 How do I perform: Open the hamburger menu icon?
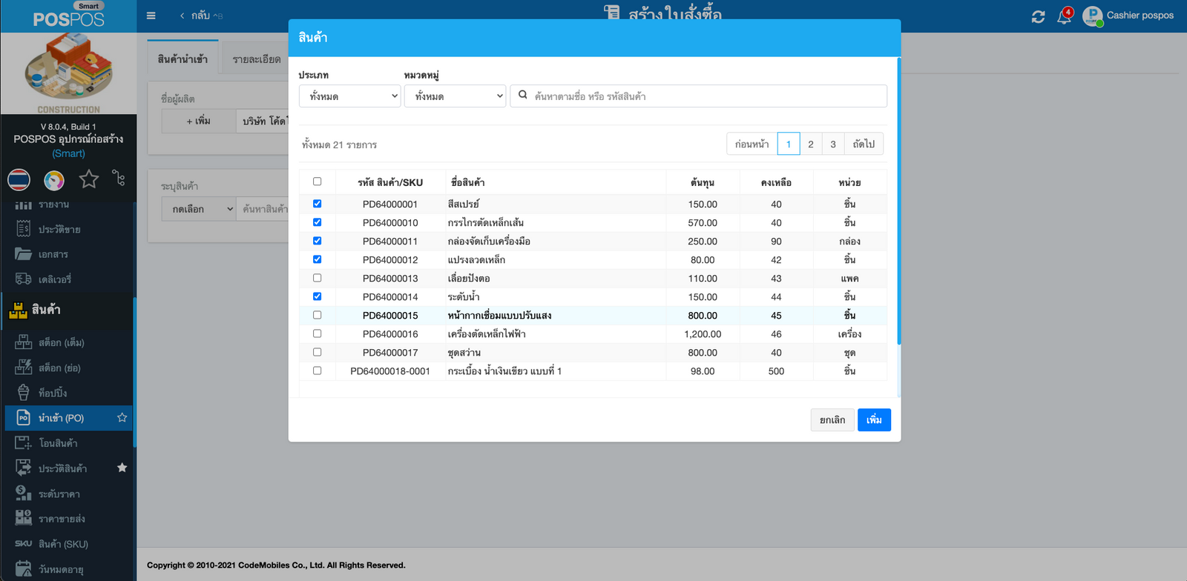pos(151,16)
